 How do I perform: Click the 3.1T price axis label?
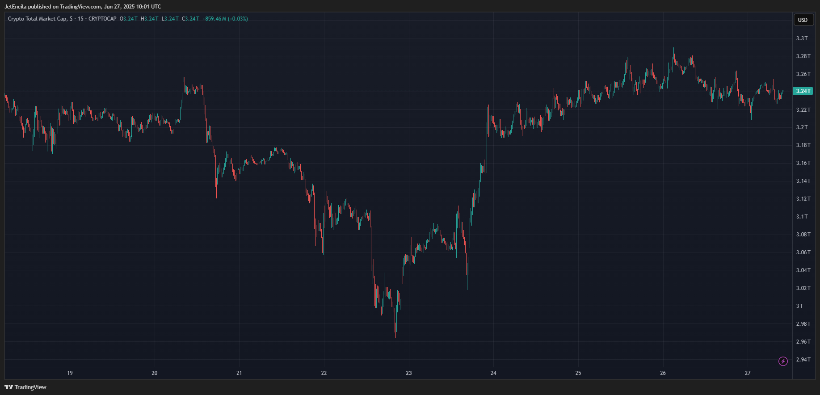(x=802, y=217)
